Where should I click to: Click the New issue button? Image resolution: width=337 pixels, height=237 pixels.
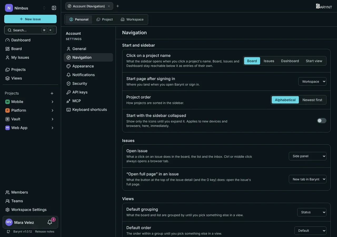click(x=30, y=19)
